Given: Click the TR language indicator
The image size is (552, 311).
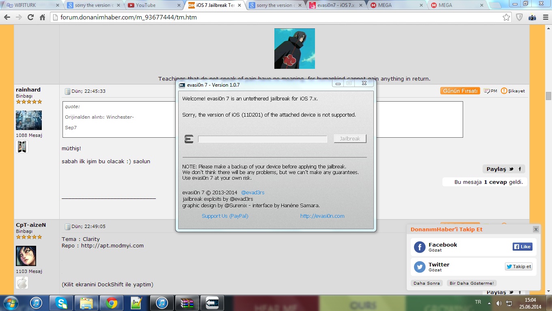Looking at the screenshot, I should [x=478, y=302].
